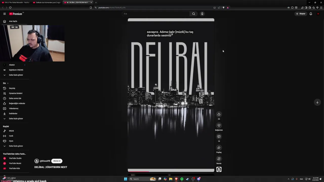
Task: Open Ana Sayfa in the sidebar
Action: (13, 21)
